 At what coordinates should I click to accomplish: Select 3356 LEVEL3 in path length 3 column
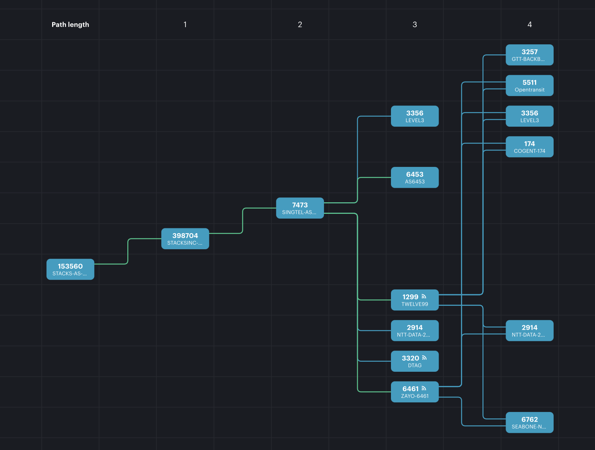(x=414, y=116)
